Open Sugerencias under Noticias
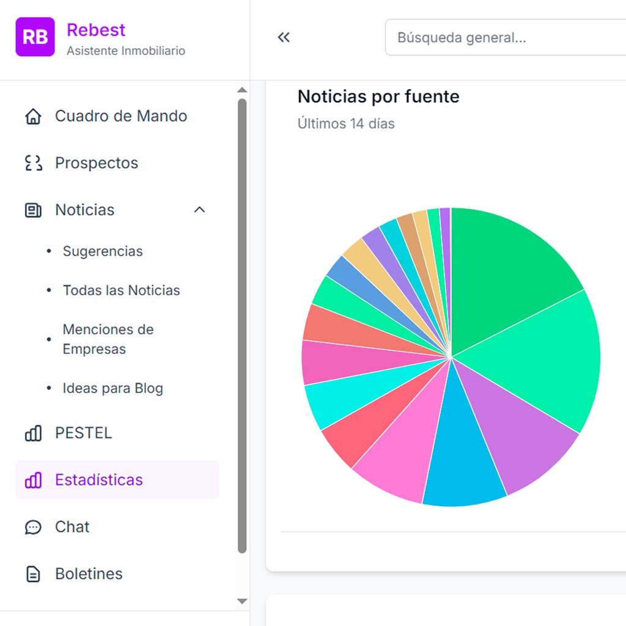626x626 pixels. point(103,251)
